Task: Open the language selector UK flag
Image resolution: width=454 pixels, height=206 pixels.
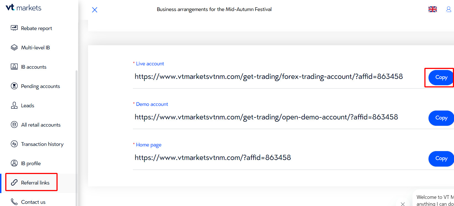Action: [433, 9]
